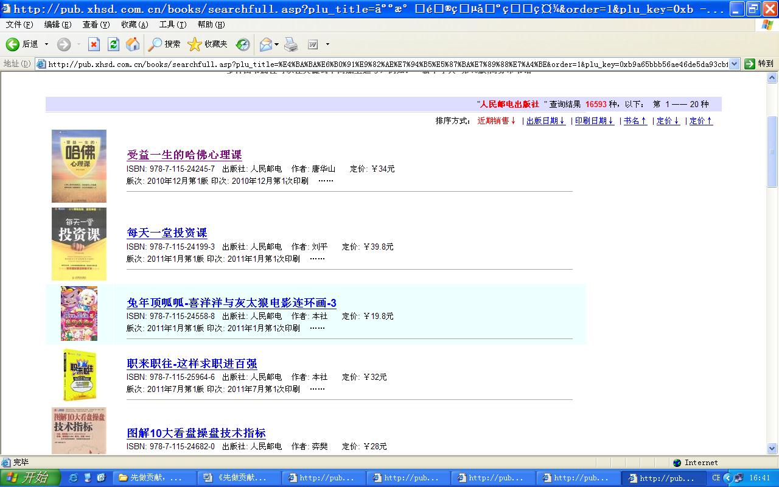779x487 pixels.
Task: Sort by 书名↑
Action: point(635,121)
